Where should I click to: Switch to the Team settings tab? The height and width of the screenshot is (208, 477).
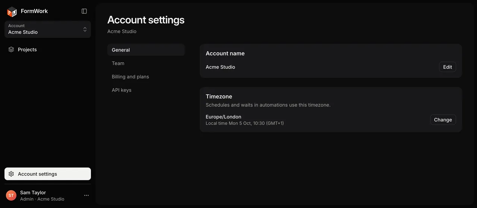click(146, 63)
